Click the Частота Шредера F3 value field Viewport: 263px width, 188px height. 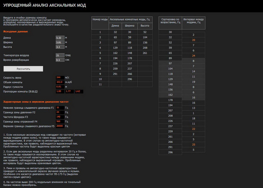click(x=60, y=117)
